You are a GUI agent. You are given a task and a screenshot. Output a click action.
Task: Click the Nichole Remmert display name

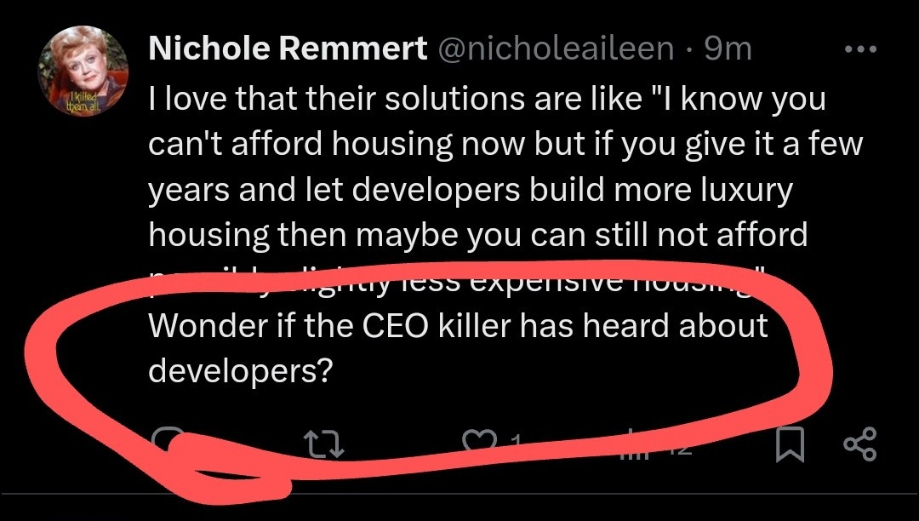click(x=288, y=49)
